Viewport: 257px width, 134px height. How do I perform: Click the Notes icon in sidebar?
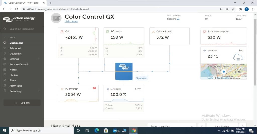pos(5,70)
